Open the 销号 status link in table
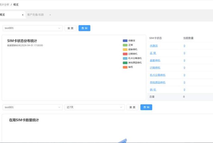The image size is (213, 143). click(153, 90)
